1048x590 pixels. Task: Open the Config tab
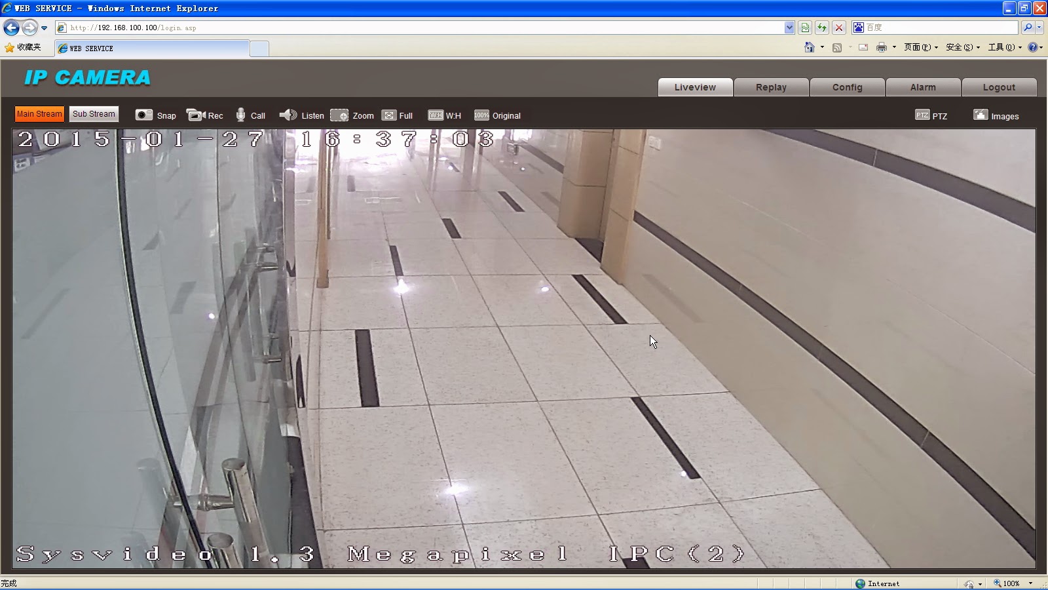(x=847, y=87)
